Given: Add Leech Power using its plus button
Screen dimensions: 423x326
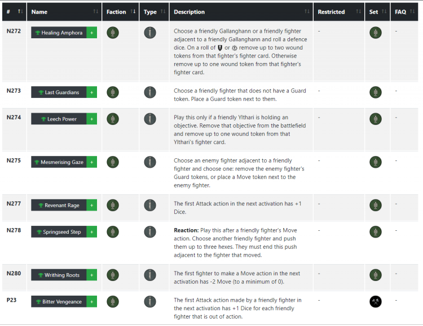Looking at the screenshot, I should pyautogui.click(x=92, y=119).
